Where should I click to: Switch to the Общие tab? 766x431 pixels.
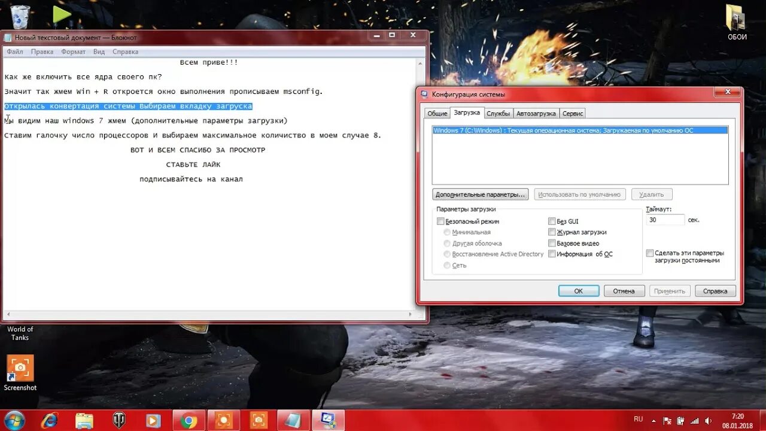coord(437,113)
